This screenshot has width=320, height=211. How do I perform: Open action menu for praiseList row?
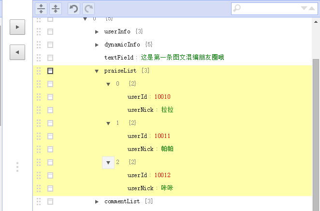[50, 71]
